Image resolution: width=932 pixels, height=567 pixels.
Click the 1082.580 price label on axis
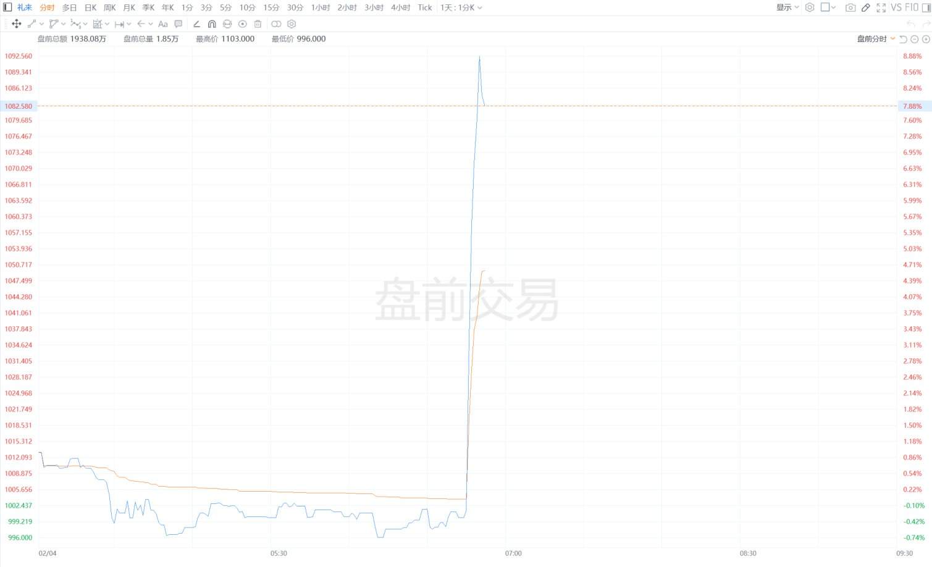click(x=19, y=106)
